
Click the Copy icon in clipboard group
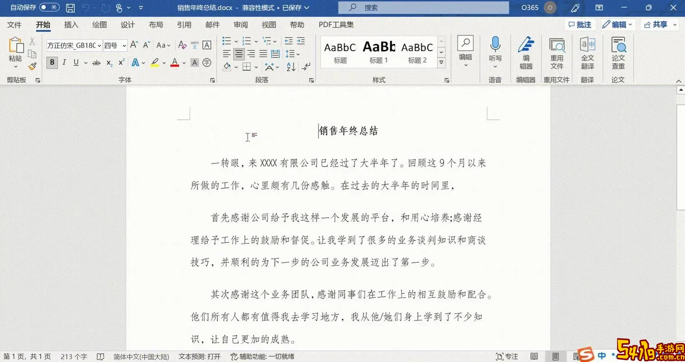32,54
